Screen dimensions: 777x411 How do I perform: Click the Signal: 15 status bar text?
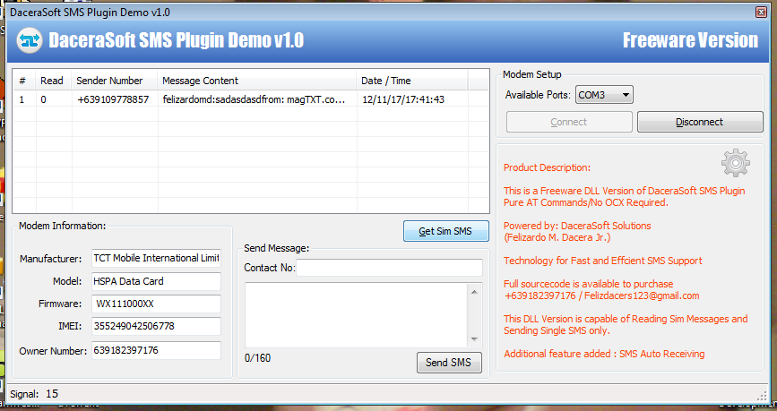point(34,394)
